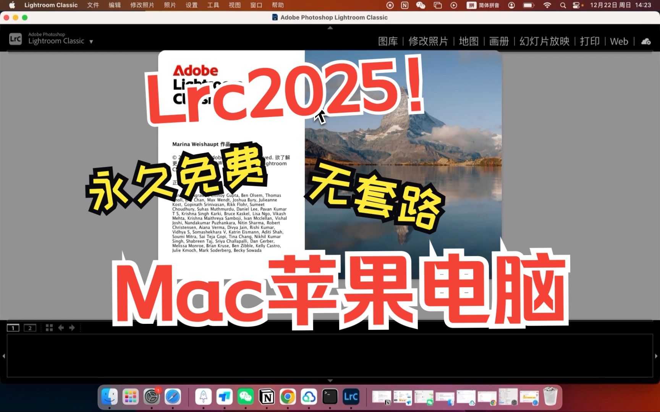Click the Marina Weishaupt 作品 credit text
The width and height of the screenshot is (660, 412).
pos(201,144)
